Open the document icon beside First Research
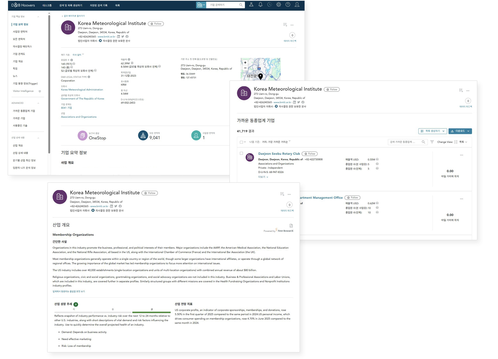The height and width of the screenshot is (359, 498). [291, 226]
